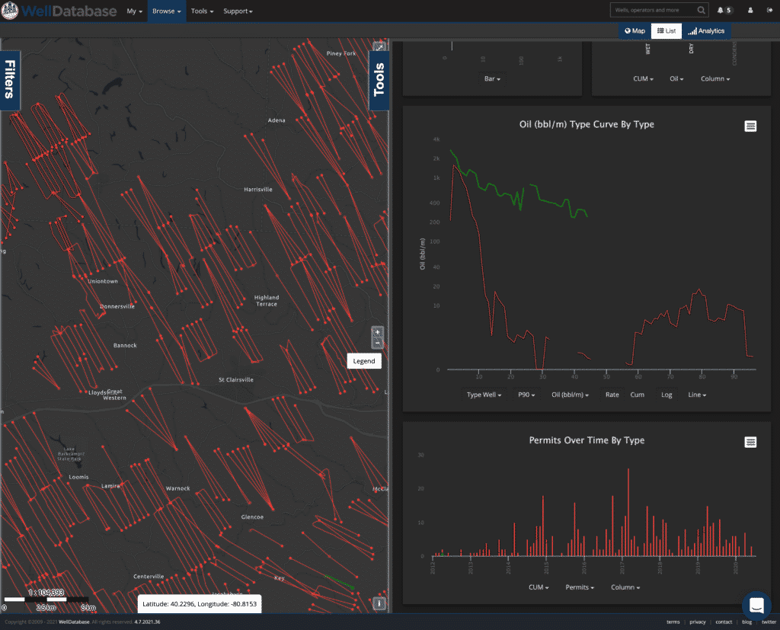This screenshot has width=780, height=630.
Task: Open the Tools menu in navbar
Action: pos(202,11)
